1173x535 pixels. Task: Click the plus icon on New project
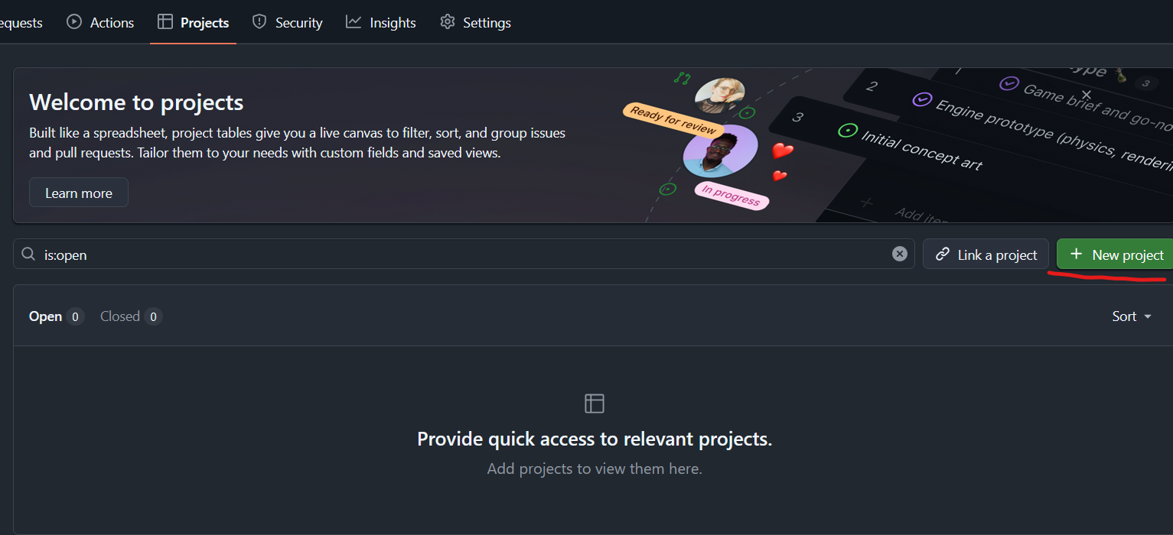[1076, 255]
